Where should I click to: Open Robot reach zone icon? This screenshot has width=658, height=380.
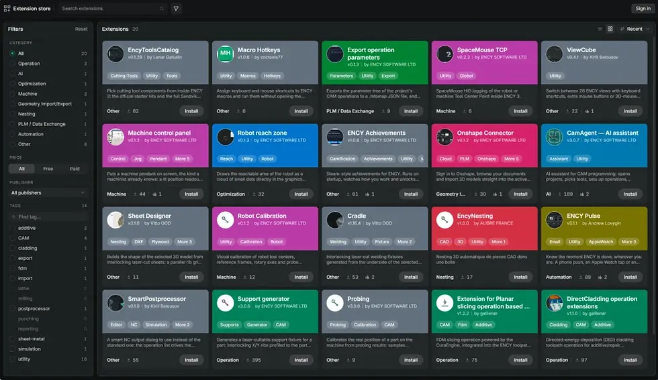(x=226, y=137)
